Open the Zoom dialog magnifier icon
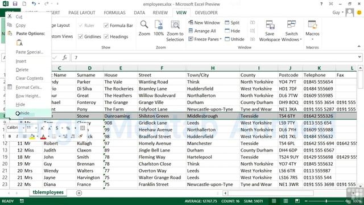Image resolution: width=364 pixels, height=205 pixels. [x=144, y=24]
